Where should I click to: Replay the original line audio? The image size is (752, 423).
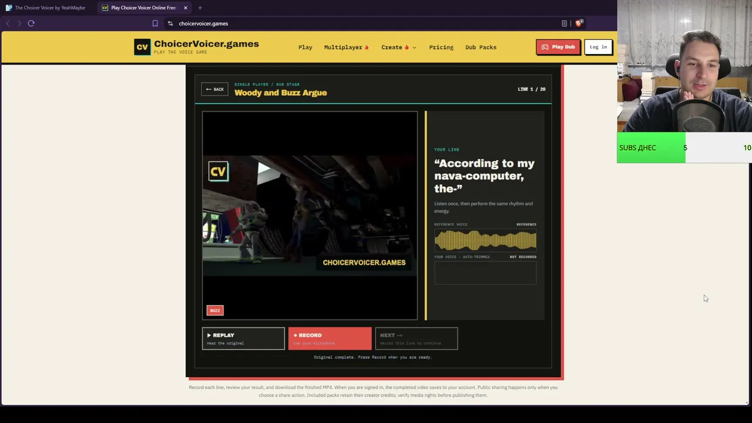point(243,338)
